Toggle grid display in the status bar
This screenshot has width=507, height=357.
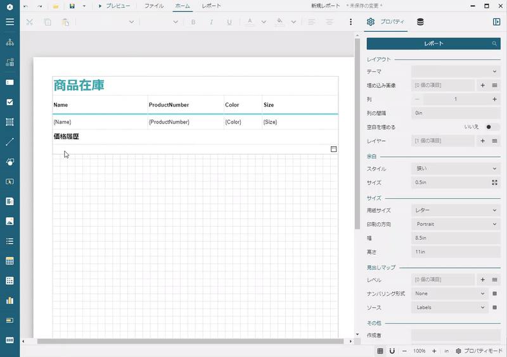pyautogui.click(x=380, y=351)
